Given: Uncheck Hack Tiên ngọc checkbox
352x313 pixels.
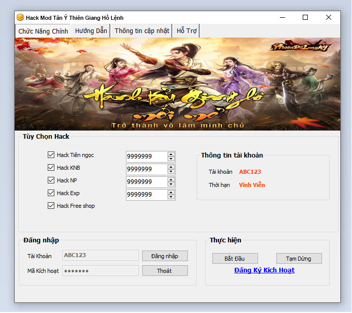Looking at the screenshot, I should pos(51,155).
